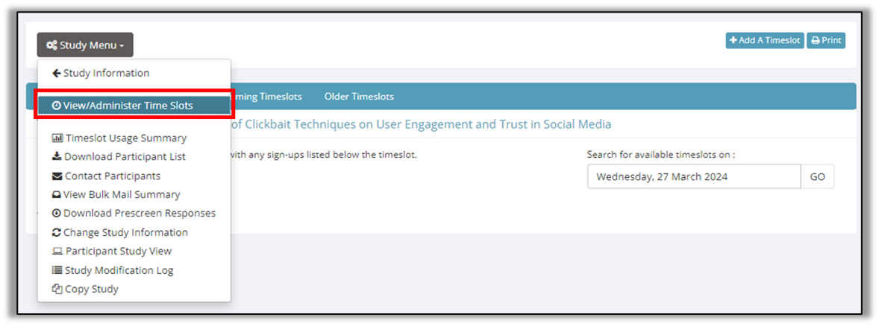Viewport: 879px width, 326px height.
Task: Click the back arrow icon beside Study Information
Action: (x=57, y=73)
